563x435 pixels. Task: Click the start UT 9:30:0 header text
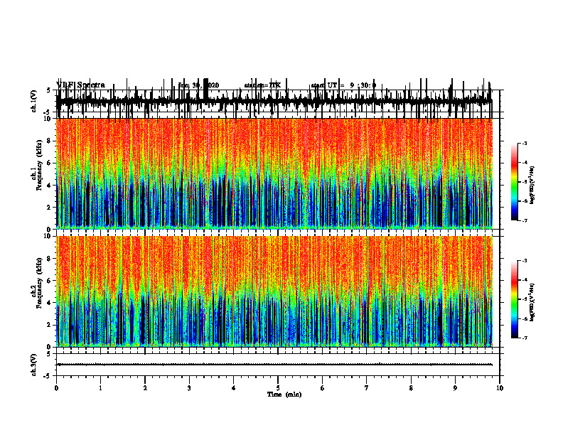343,85
